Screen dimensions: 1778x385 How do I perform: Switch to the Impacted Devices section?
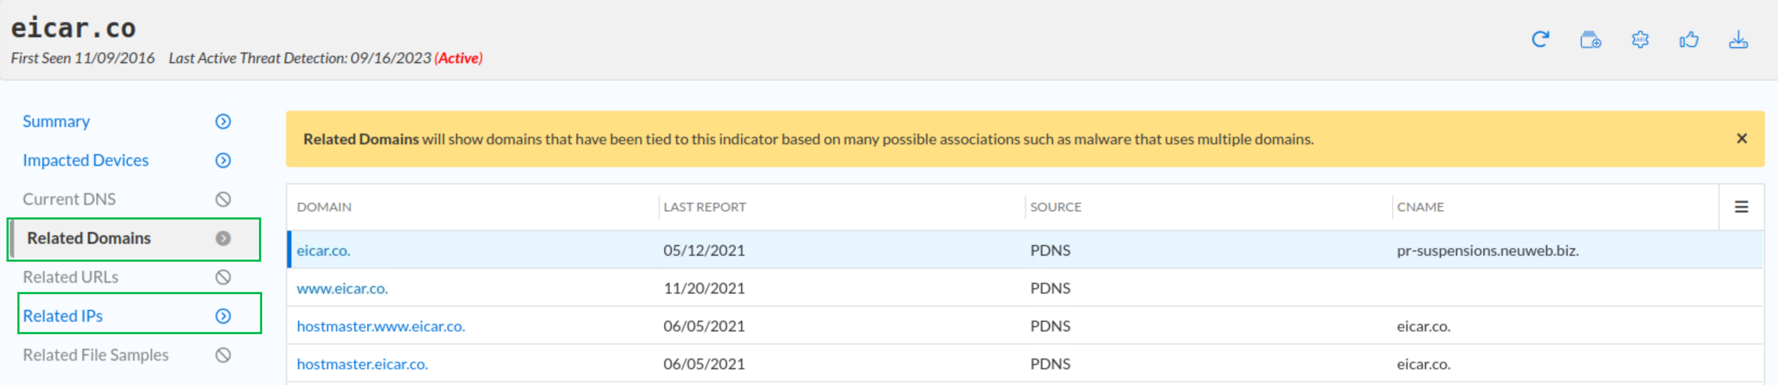[x=86, y=161]
